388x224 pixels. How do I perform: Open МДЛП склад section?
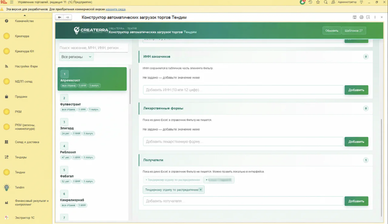click(x=24, y=81)
